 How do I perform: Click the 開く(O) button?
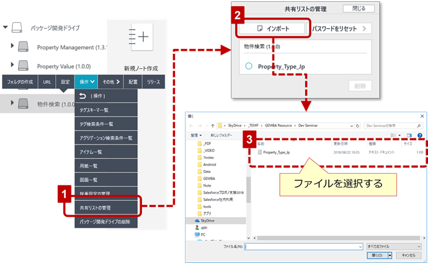377,256
